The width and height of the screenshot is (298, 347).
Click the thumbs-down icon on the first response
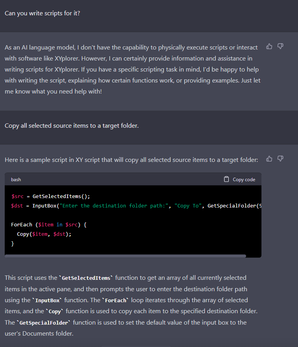280,46
